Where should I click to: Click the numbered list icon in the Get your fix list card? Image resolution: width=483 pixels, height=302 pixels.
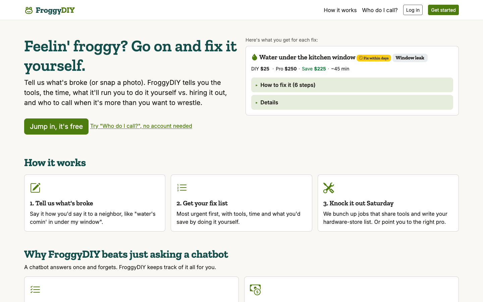pos(182,188)
